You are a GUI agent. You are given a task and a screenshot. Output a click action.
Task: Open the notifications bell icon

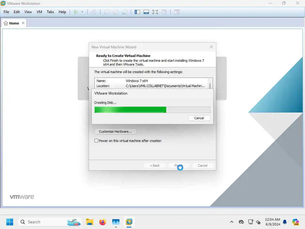coord(285,222)
